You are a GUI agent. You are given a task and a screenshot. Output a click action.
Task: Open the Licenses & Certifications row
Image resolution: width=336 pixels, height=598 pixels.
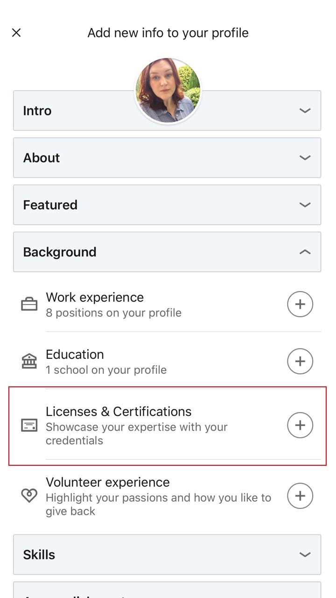140,420
